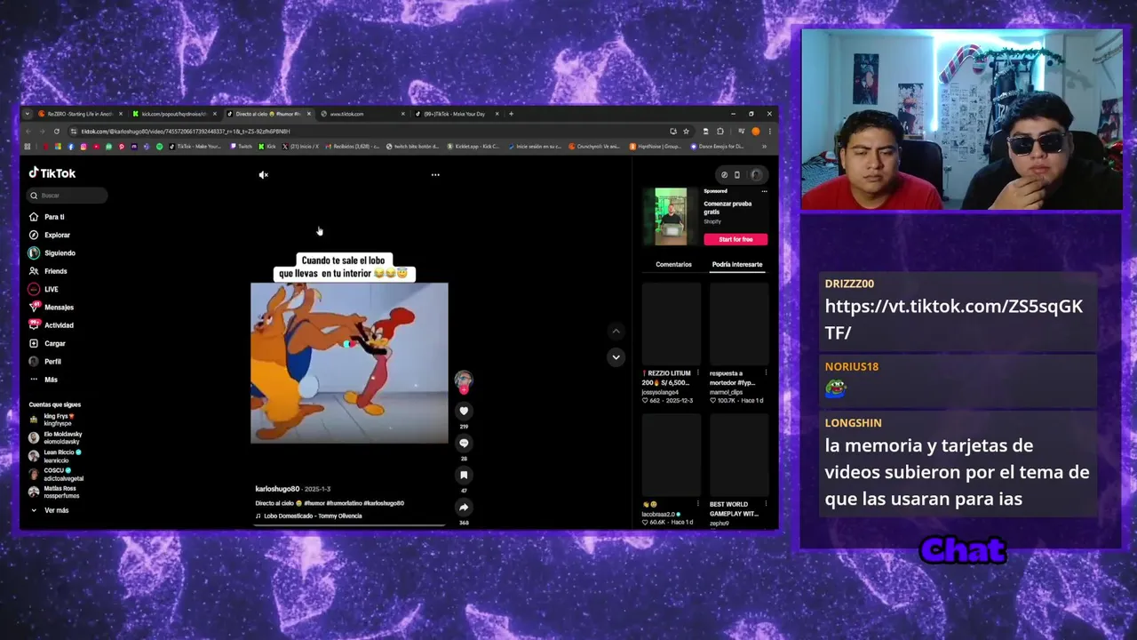Click Start for free button
The image size is (1137, 640).
[x=735, y=239]
